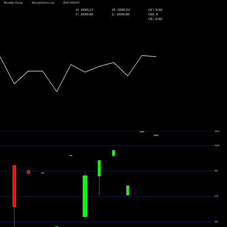The image size is (227, 227).
Task: Click the small red candle on the 995 line
Action: pyautogui.click(x=29, y=172)
